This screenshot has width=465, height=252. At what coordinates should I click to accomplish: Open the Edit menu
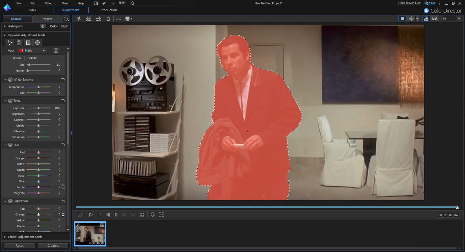tap(33, 3)
